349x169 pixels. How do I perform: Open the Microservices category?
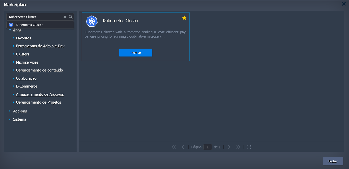[27, 62]
